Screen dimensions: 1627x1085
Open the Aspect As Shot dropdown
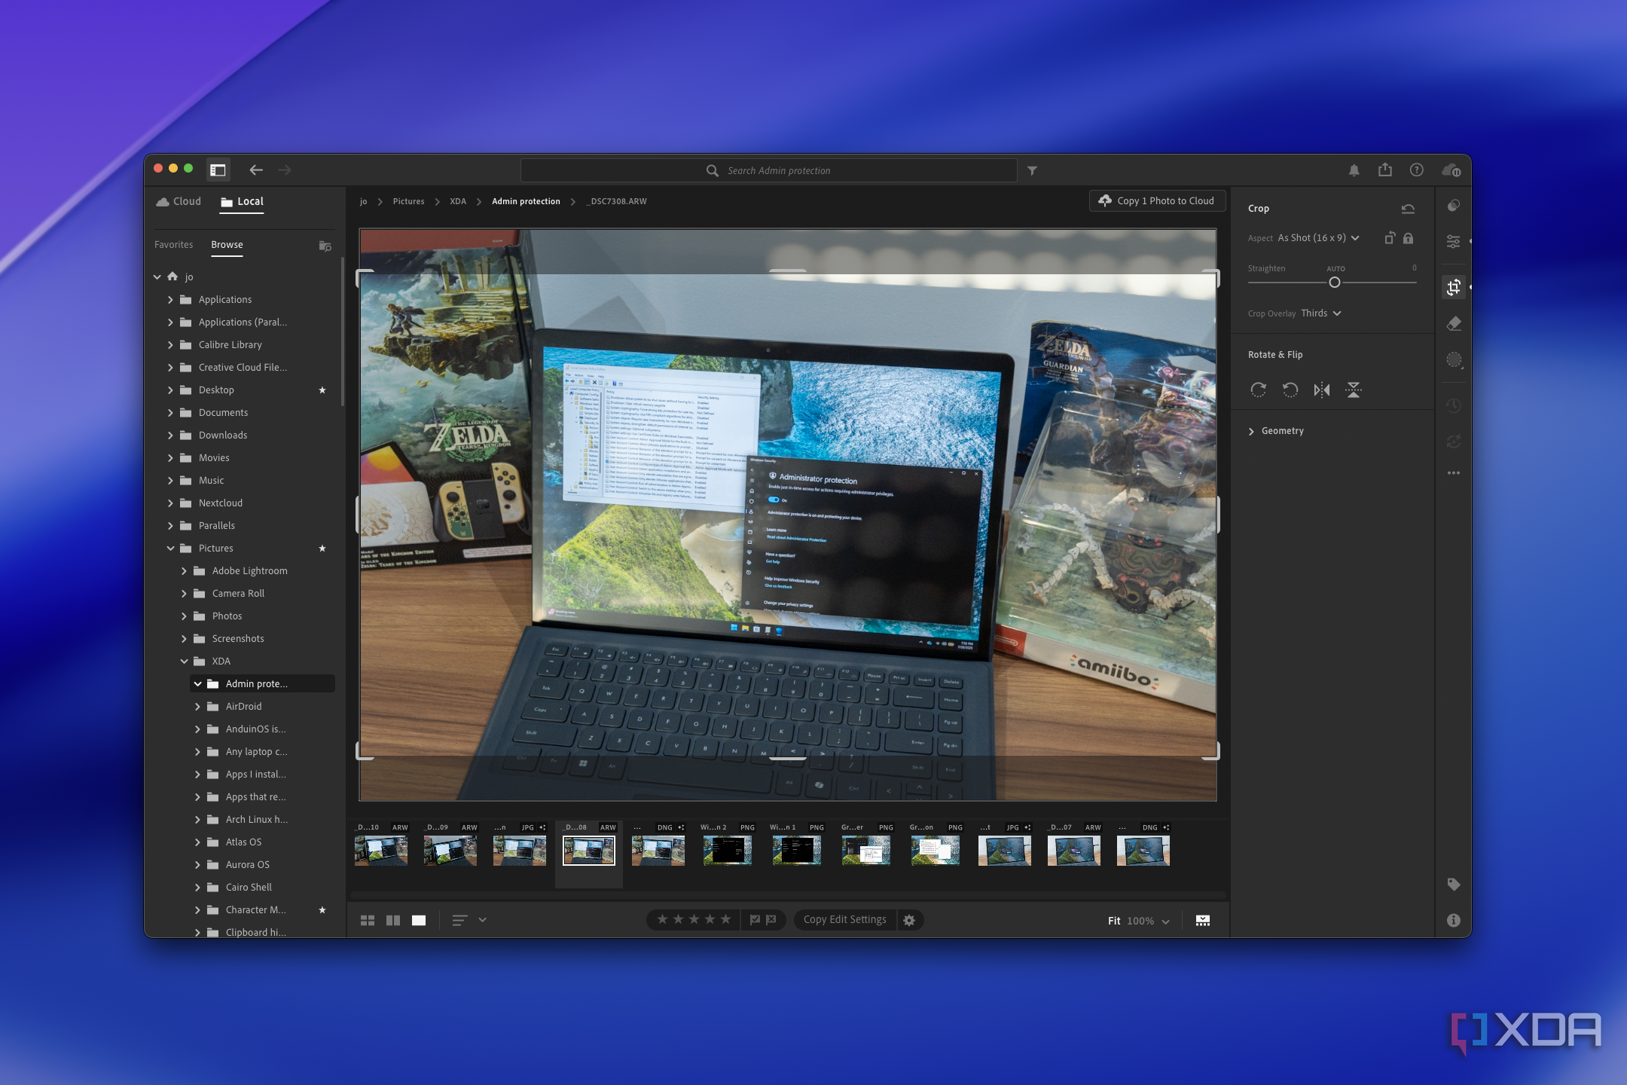1318,238
